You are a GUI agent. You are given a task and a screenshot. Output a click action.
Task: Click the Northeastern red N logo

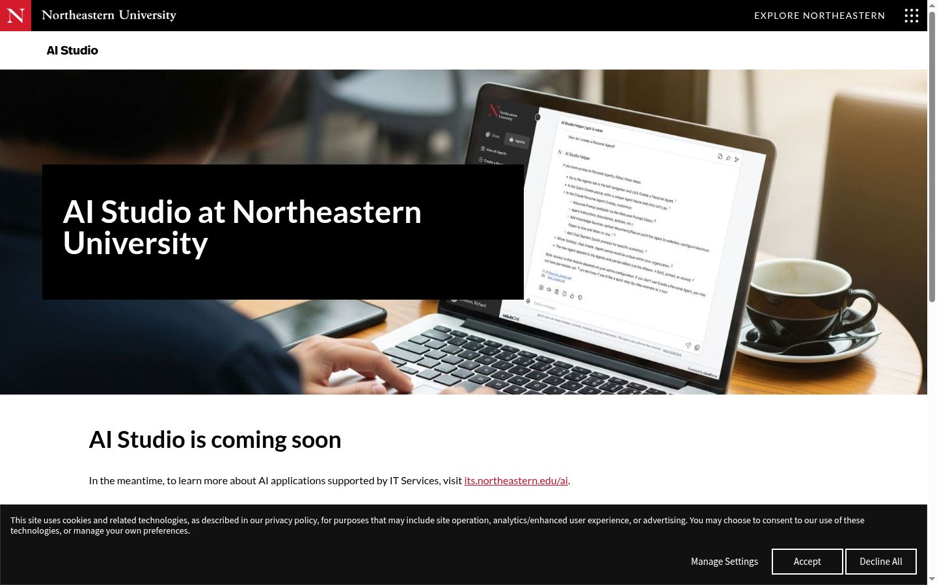point(16,16)
